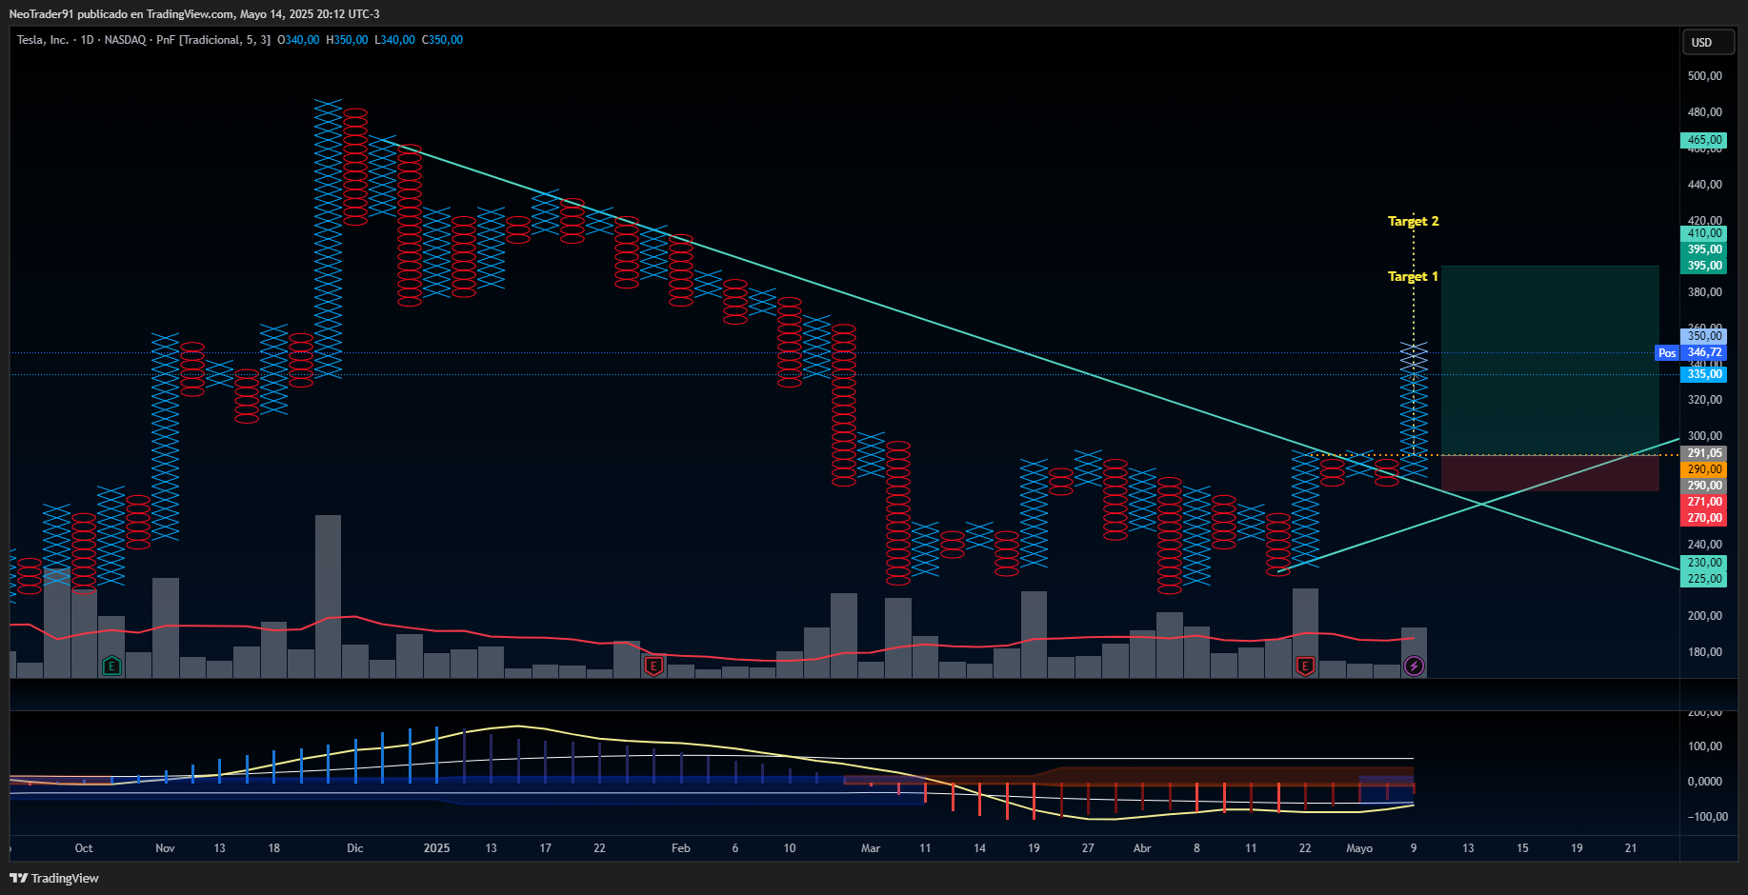
Task: Click the red stop-loss zone of the position
Action: coord(1550,473)
